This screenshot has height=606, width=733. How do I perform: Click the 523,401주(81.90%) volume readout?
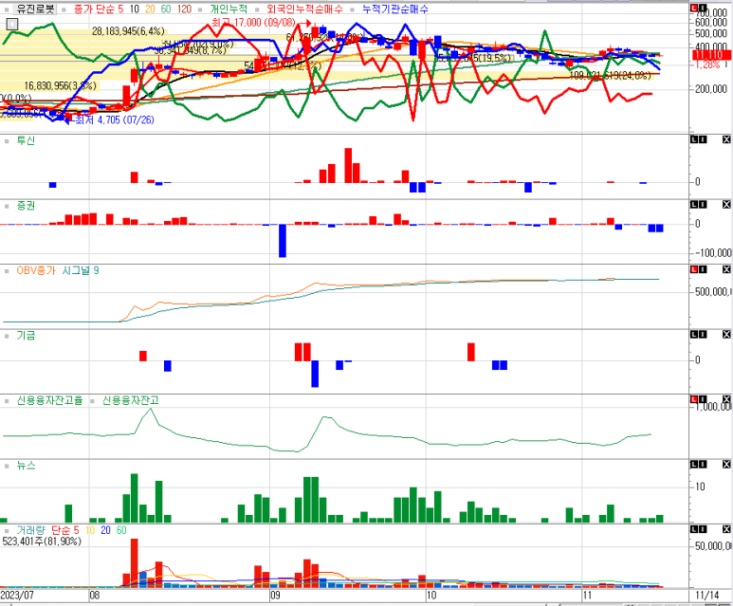[42, 541]
